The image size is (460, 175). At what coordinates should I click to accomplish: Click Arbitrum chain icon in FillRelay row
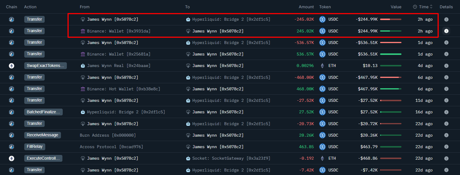pos(12,147)
